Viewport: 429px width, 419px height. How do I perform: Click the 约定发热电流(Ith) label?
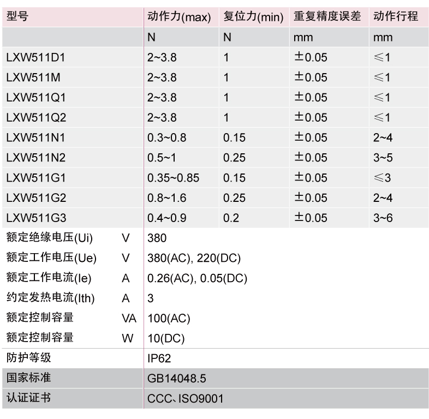point(51,298)
